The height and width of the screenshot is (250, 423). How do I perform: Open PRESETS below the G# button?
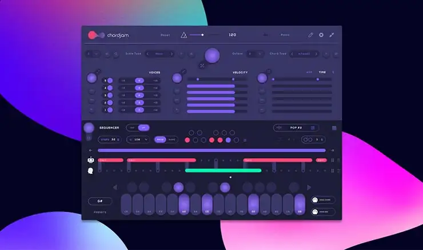click(x=100, y=212)
